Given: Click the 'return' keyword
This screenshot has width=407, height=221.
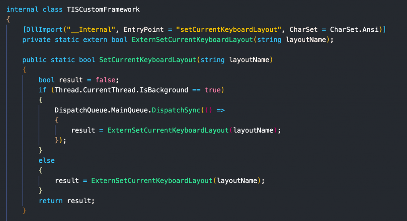Looking at the screenshot, I should (50, 201).
